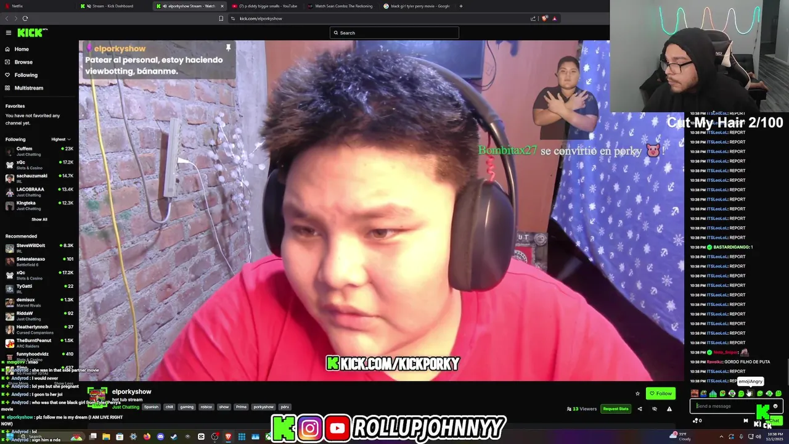The image size is (789, 444).
Task: Open Steam from the taskbar
Action: [174, 437]
